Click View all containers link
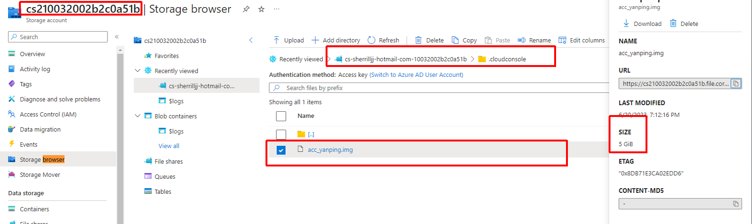 coord(169,146)
